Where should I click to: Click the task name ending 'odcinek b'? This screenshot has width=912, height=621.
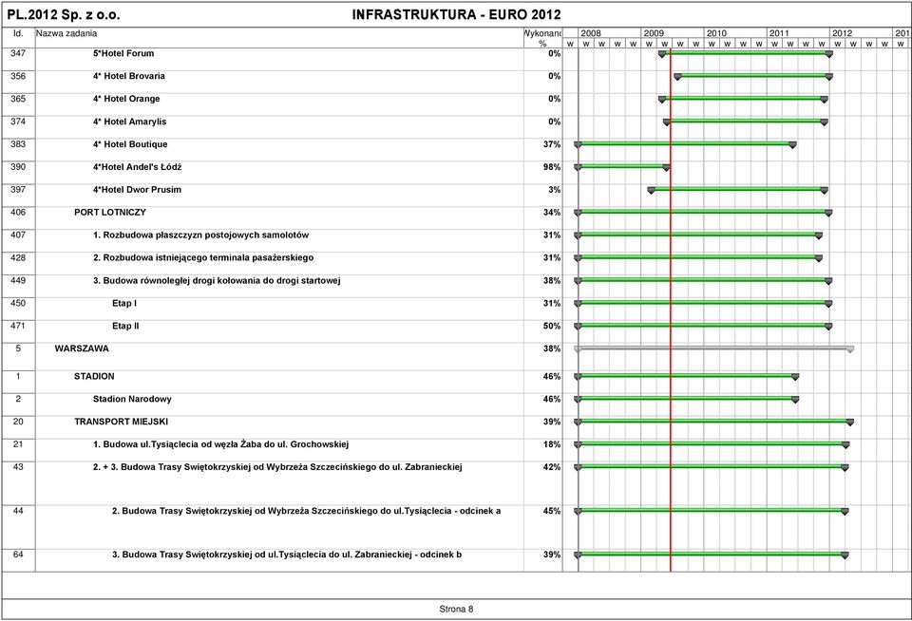(x=287, y=555)
